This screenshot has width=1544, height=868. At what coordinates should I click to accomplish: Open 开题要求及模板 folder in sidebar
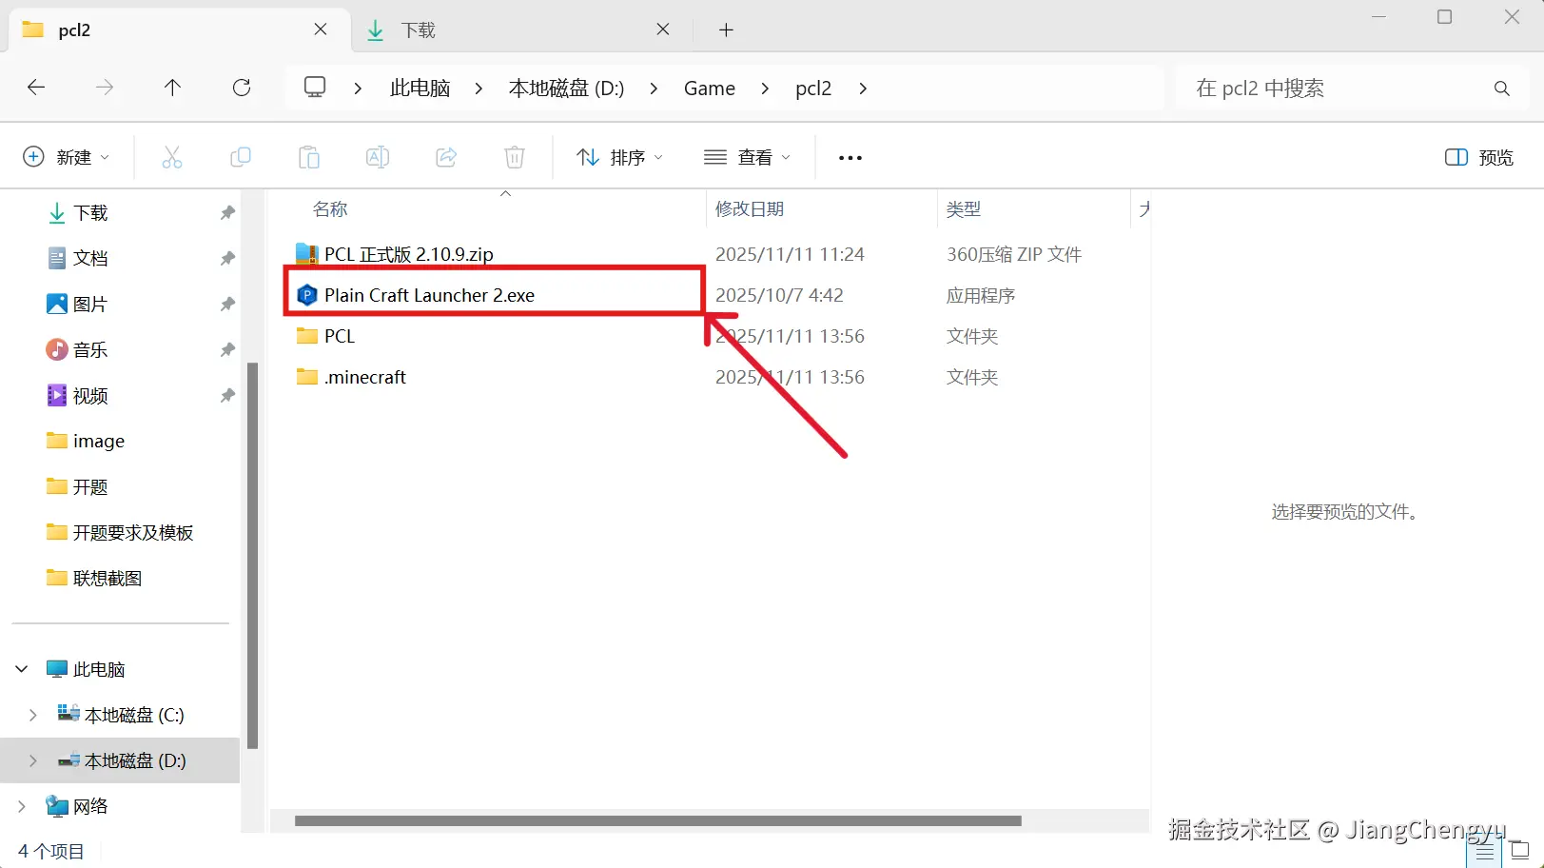point(133,532)
